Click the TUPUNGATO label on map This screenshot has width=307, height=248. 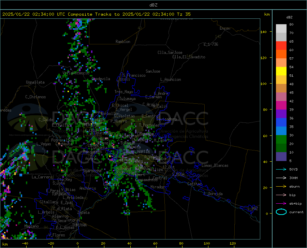click(61, 194)
